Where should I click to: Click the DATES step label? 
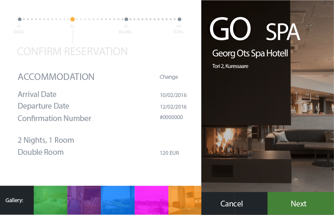[x=19, y=32]
